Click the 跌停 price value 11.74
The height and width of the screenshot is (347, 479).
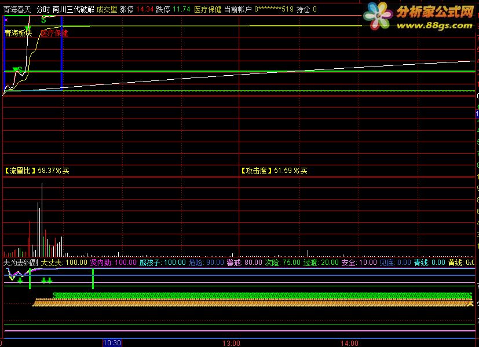click(x=181, y=9)
